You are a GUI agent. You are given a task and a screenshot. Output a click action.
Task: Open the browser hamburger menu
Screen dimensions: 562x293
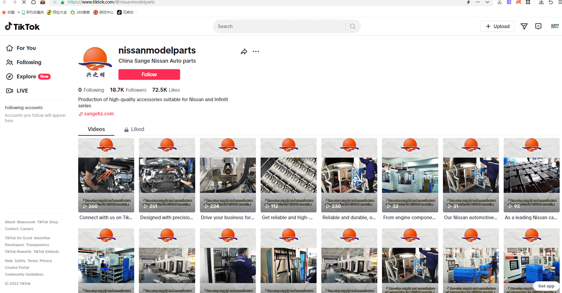coord(560,2)
